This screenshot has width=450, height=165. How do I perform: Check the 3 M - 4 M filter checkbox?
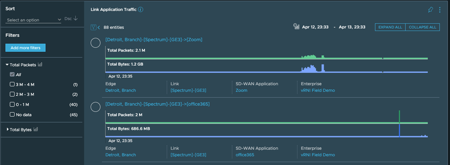pyautogui.click(x=12, y=85)
